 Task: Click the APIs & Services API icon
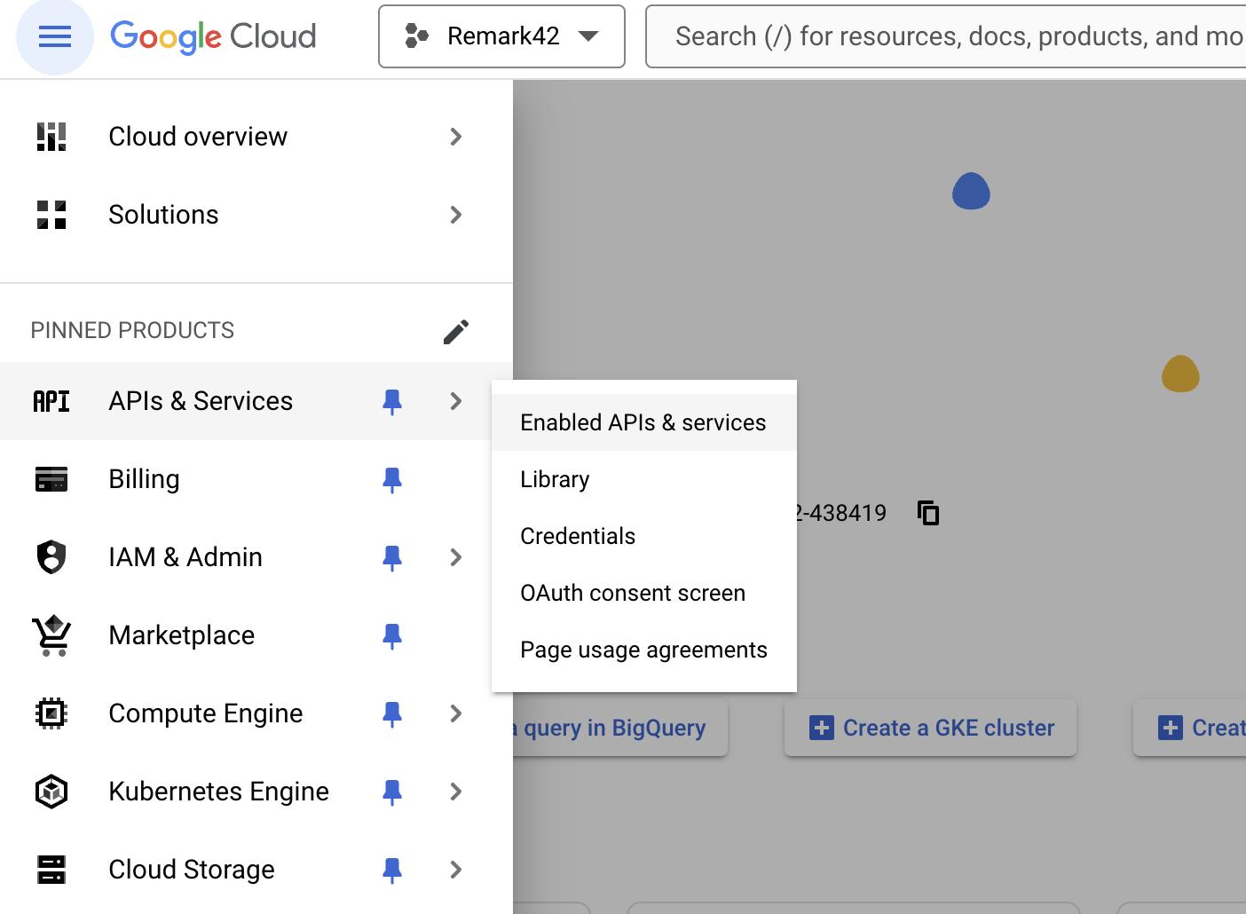(x=51, y=400)
